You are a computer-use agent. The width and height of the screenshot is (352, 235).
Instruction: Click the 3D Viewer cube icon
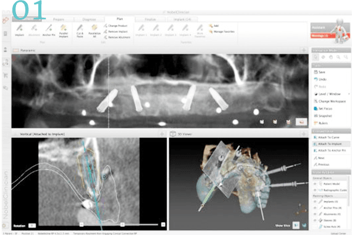tap(173, 134)
